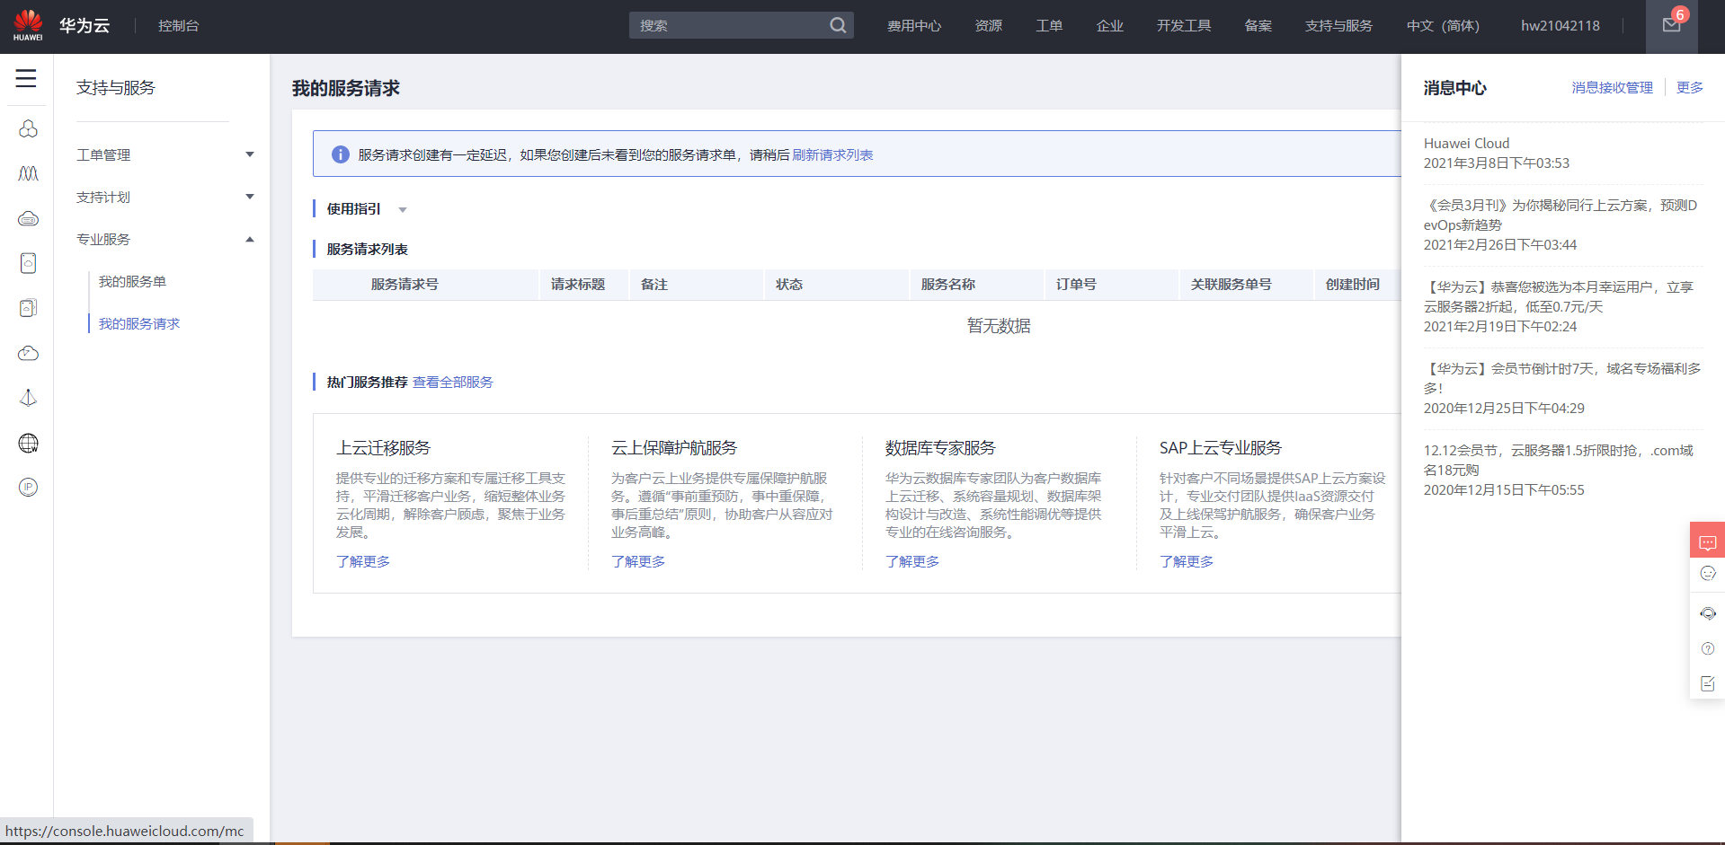Screen dimensions: 1725x845
Task: Click the search magnifier icon
Action: click(x=838, y=25)
